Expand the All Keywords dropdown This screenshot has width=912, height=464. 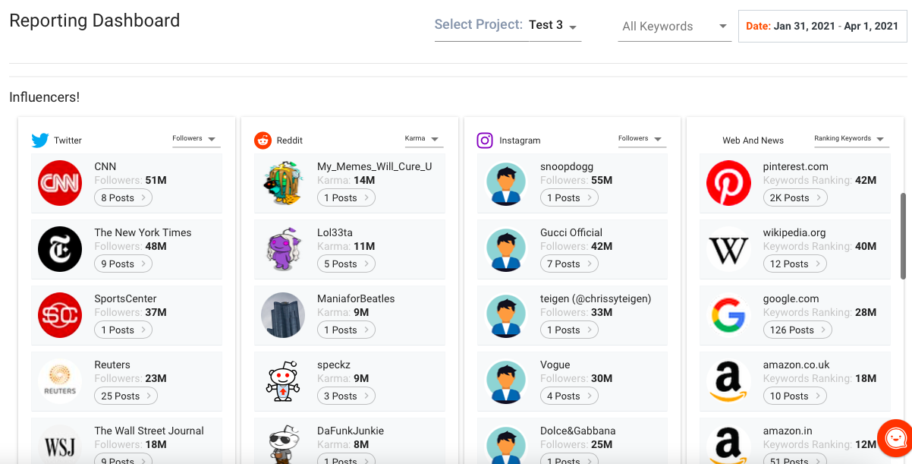pos(675,27)
